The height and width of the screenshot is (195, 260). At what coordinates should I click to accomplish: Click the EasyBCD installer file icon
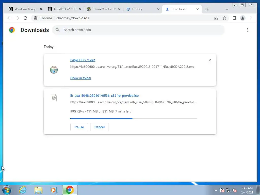[54, 70]
